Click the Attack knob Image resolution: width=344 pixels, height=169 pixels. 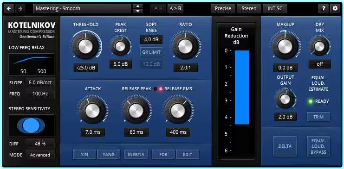pyautogui.click(x=92, y=111)
